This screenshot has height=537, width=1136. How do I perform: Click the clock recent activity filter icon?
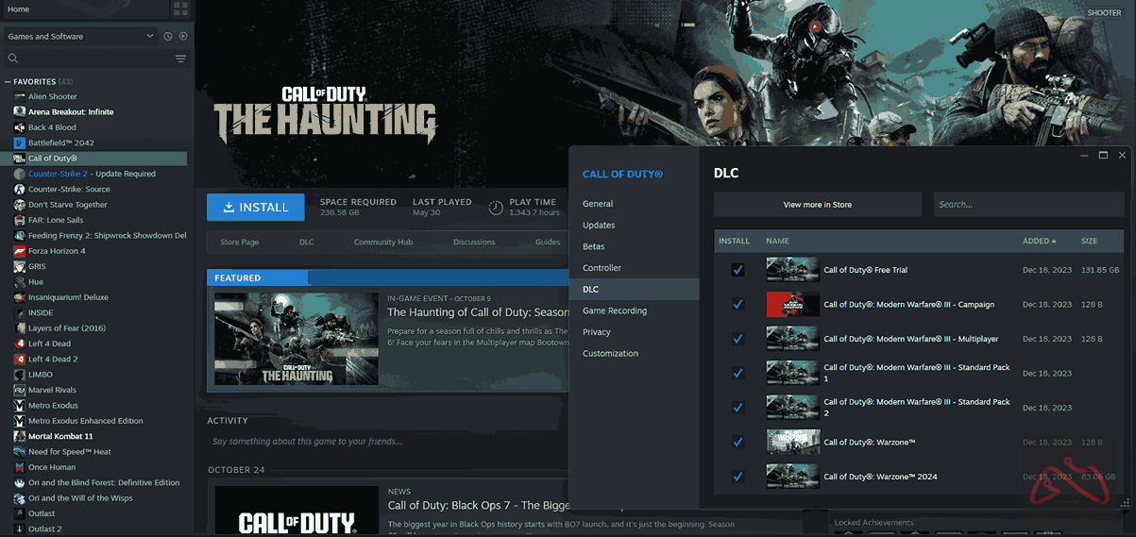click(168, 37)
